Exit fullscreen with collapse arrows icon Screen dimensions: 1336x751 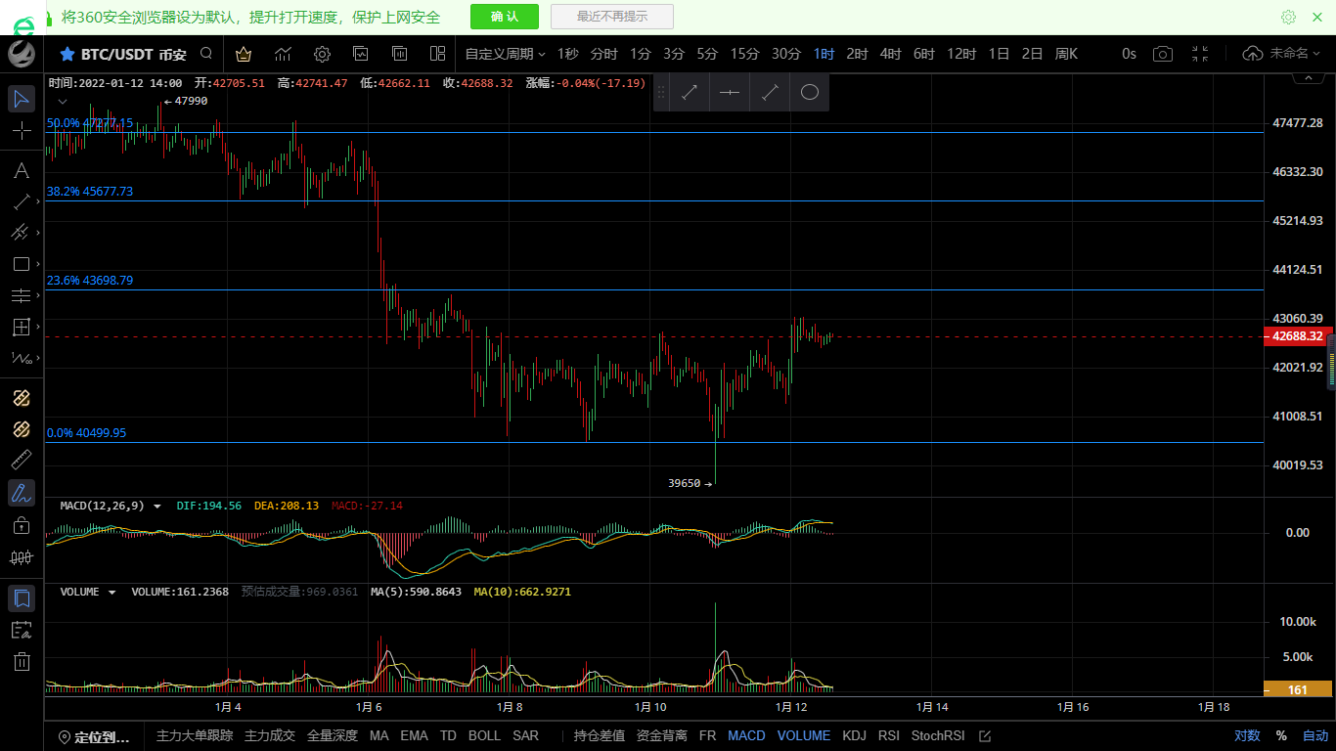(1200, 54)
